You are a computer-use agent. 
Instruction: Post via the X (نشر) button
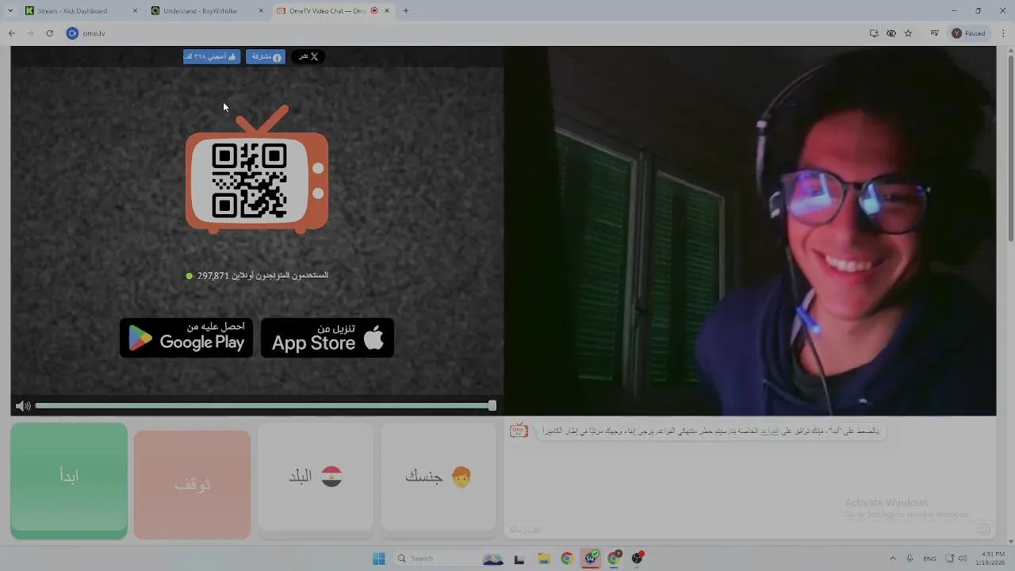(308, 56)
